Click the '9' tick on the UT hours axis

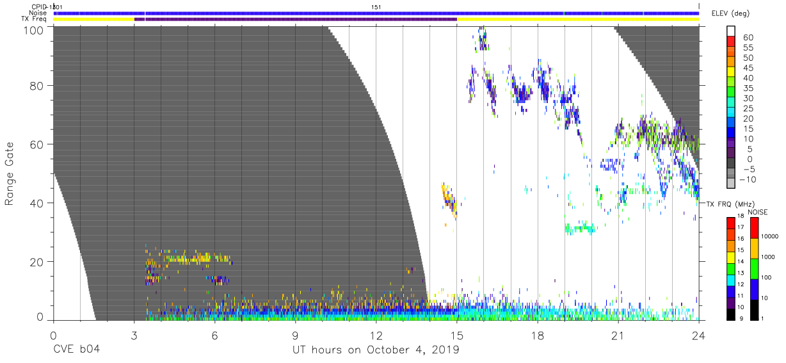click(x=296, y=335)
